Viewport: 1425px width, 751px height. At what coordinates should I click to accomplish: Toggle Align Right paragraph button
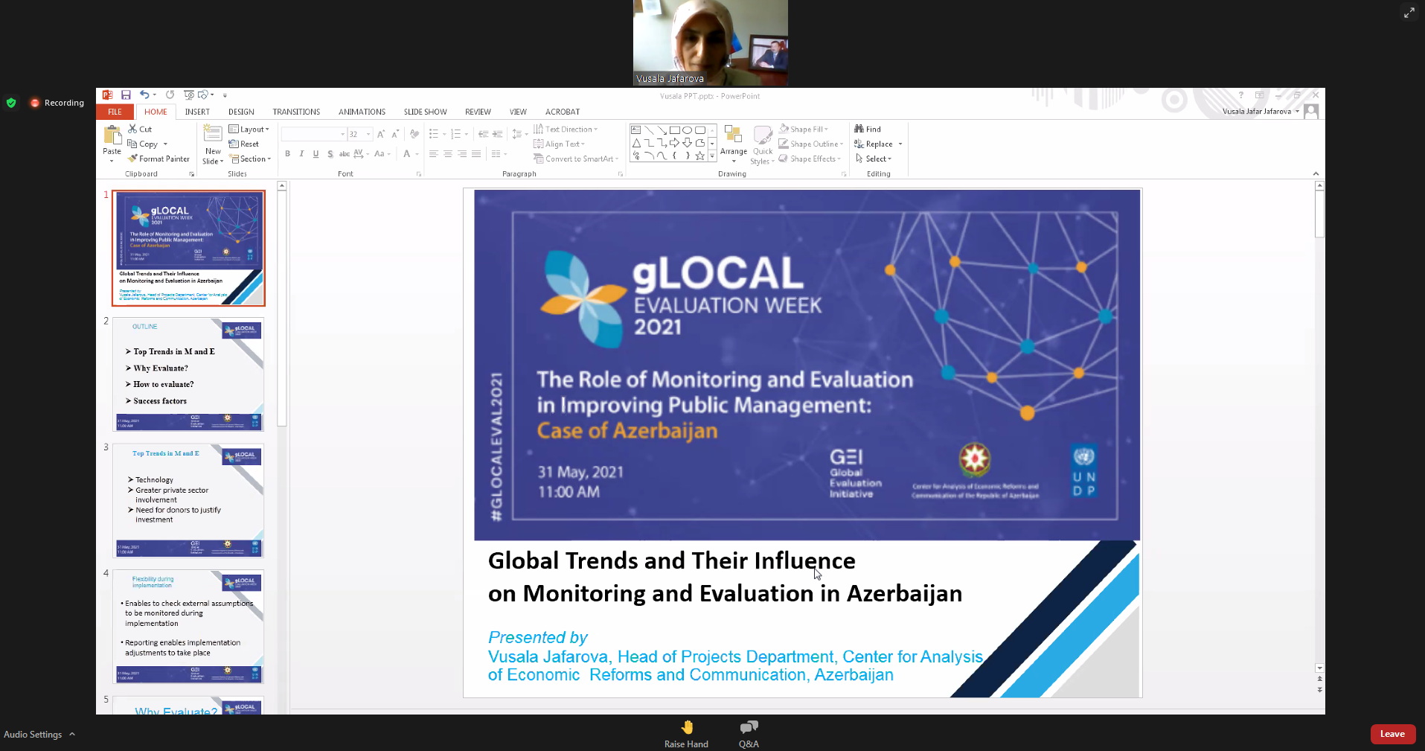(462, 154)
